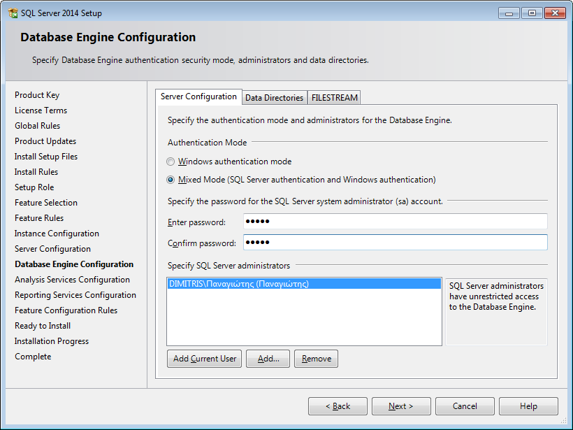Minimize the SQL Server 2014 Setup window
The image size is (573, 430).
[509, 13]
